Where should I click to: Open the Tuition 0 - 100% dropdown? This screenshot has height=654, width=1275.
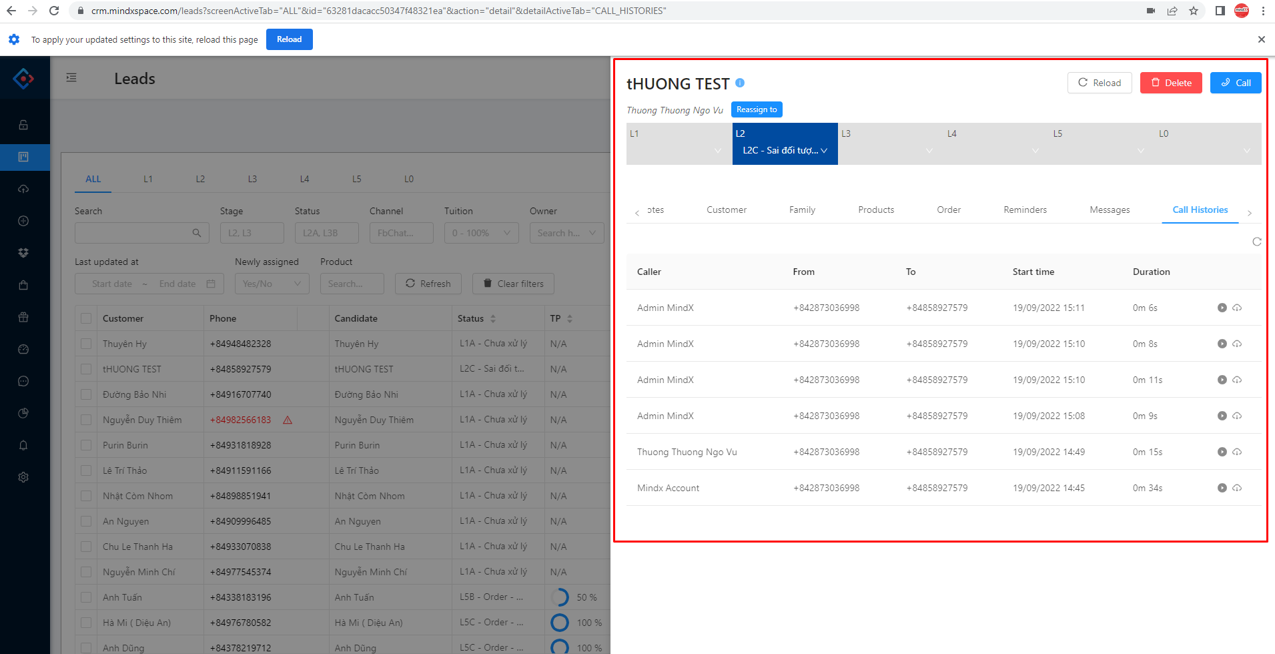481,233
